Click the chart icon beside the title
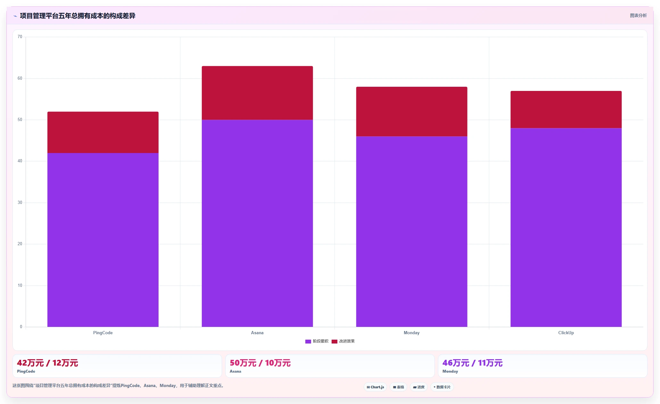The width and height of the screenshot is (660, 404). point(15,16)
